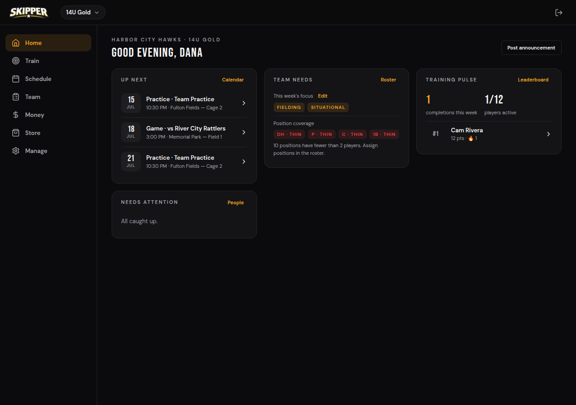Click the Team clipboard icon

pos(16,97)
